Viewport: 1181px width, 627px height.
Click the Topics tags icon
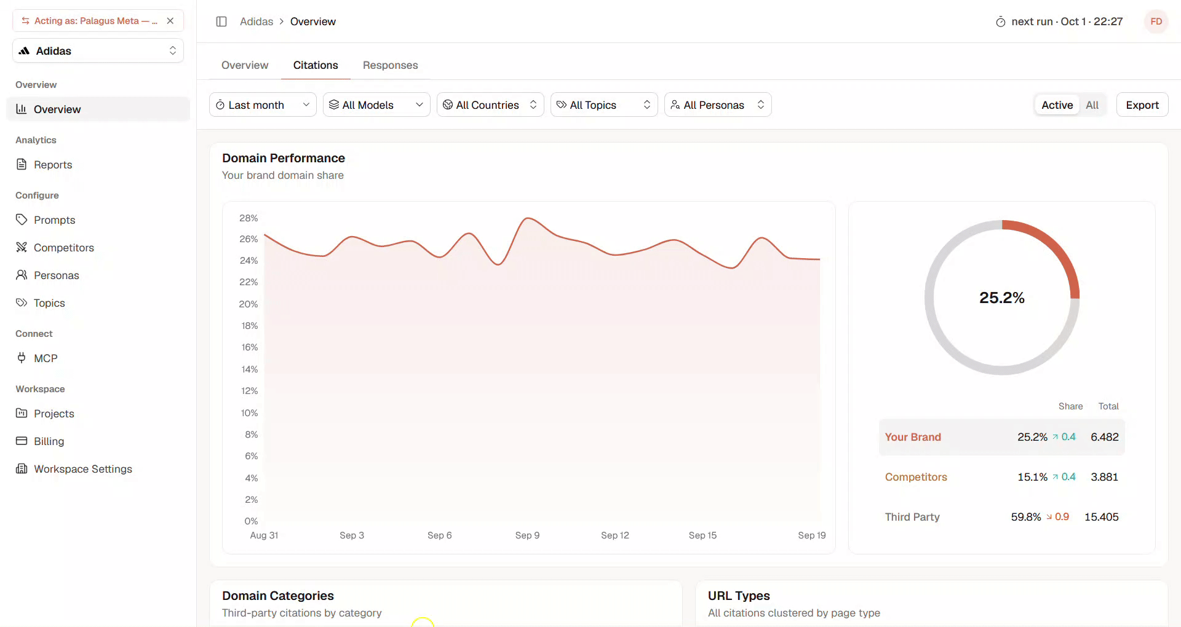pyautogui.click(x=22, y=302)
